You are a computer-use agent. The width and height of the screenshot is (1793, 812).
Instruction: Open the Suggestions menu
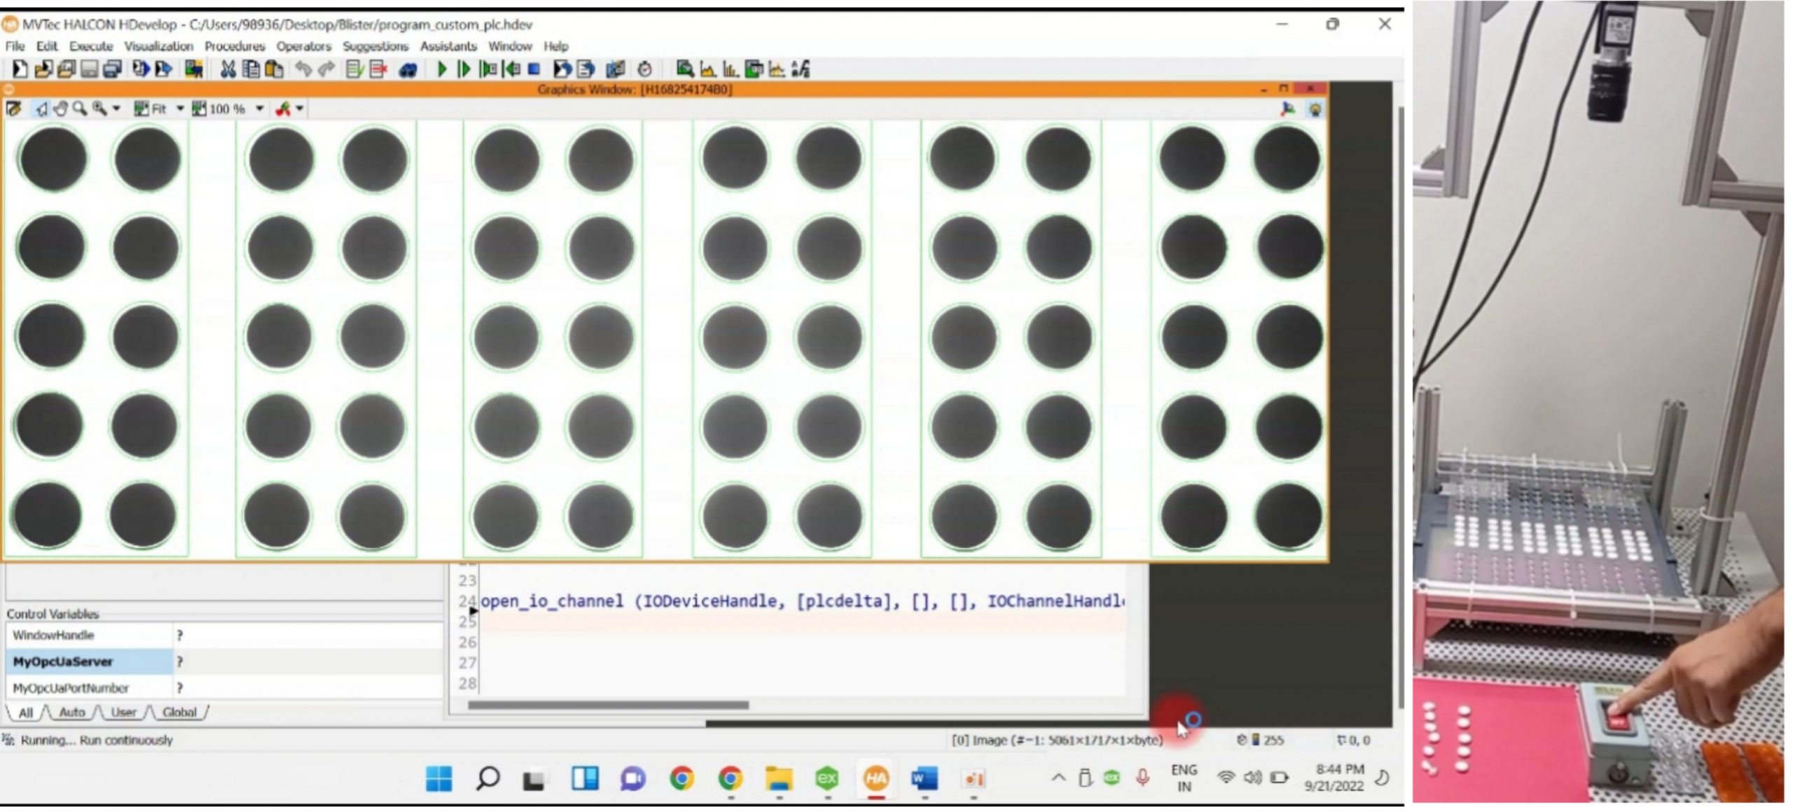pos(375,46)
